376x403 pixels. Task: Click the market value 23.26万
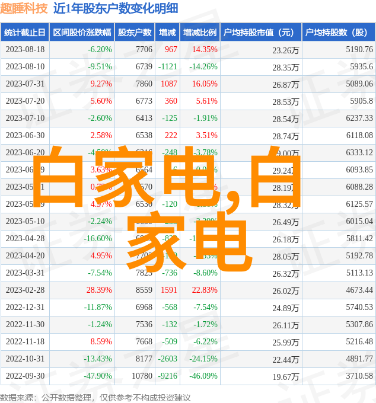pyautogui.click(x=286, y=50)
